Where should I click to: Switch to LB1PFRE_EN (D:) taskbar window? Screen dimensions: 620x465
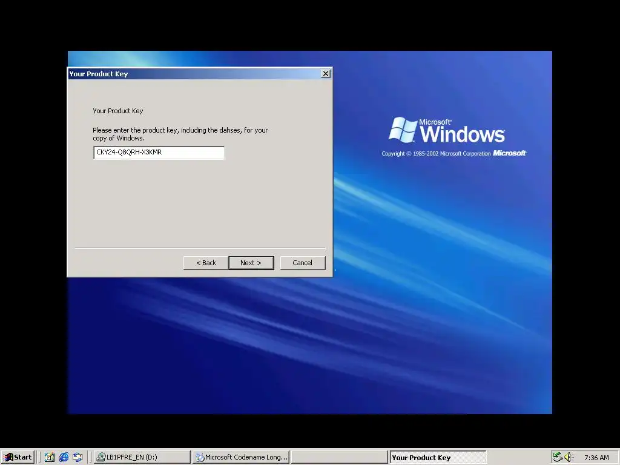(142, 457)
